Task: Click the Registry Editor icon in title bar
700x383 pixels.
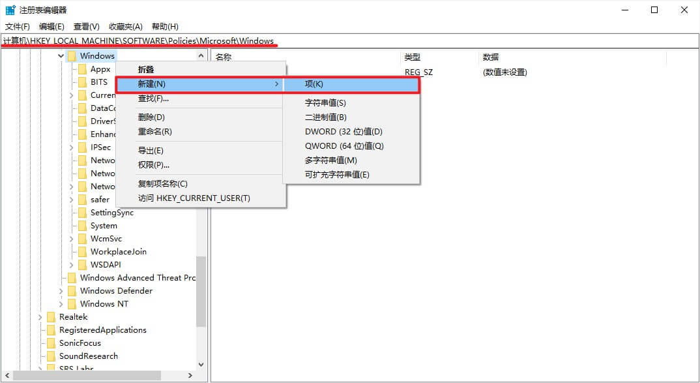Action: pyautogui.click(x=10, y=10)
